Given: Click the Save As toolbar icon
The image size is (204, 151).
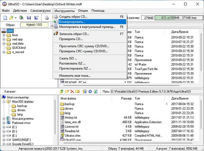Looking at the screenshot, I should (x=36, y=18).
